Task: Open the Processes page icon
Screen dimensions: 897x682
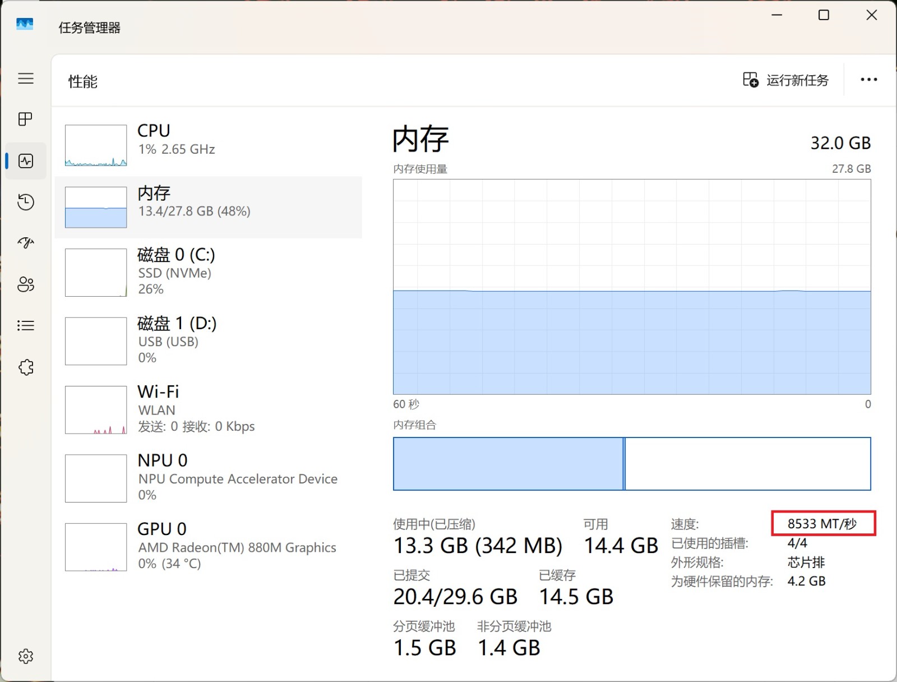Action: (x=26, y=119)
